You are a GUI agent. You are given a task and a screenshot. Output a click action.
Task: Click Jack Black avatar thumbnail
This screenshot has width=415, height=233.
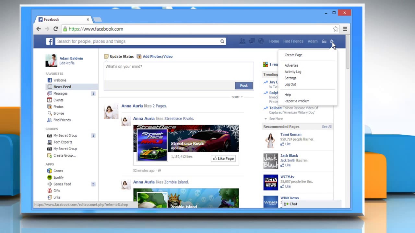pyautogui.click(x=271, y=161)
